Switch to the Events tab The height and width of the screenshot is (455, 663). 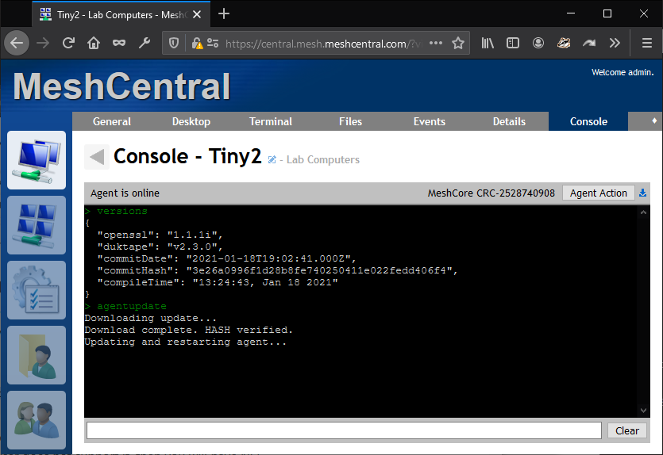[x=430, y=121]
